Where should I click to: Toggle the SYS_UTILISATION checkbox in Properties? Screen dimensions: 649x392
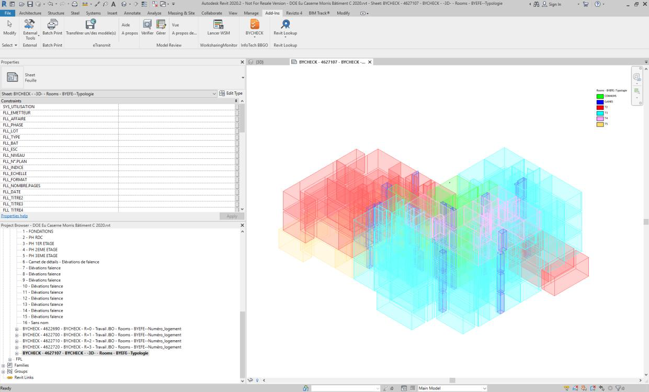[x=237, y=107]
